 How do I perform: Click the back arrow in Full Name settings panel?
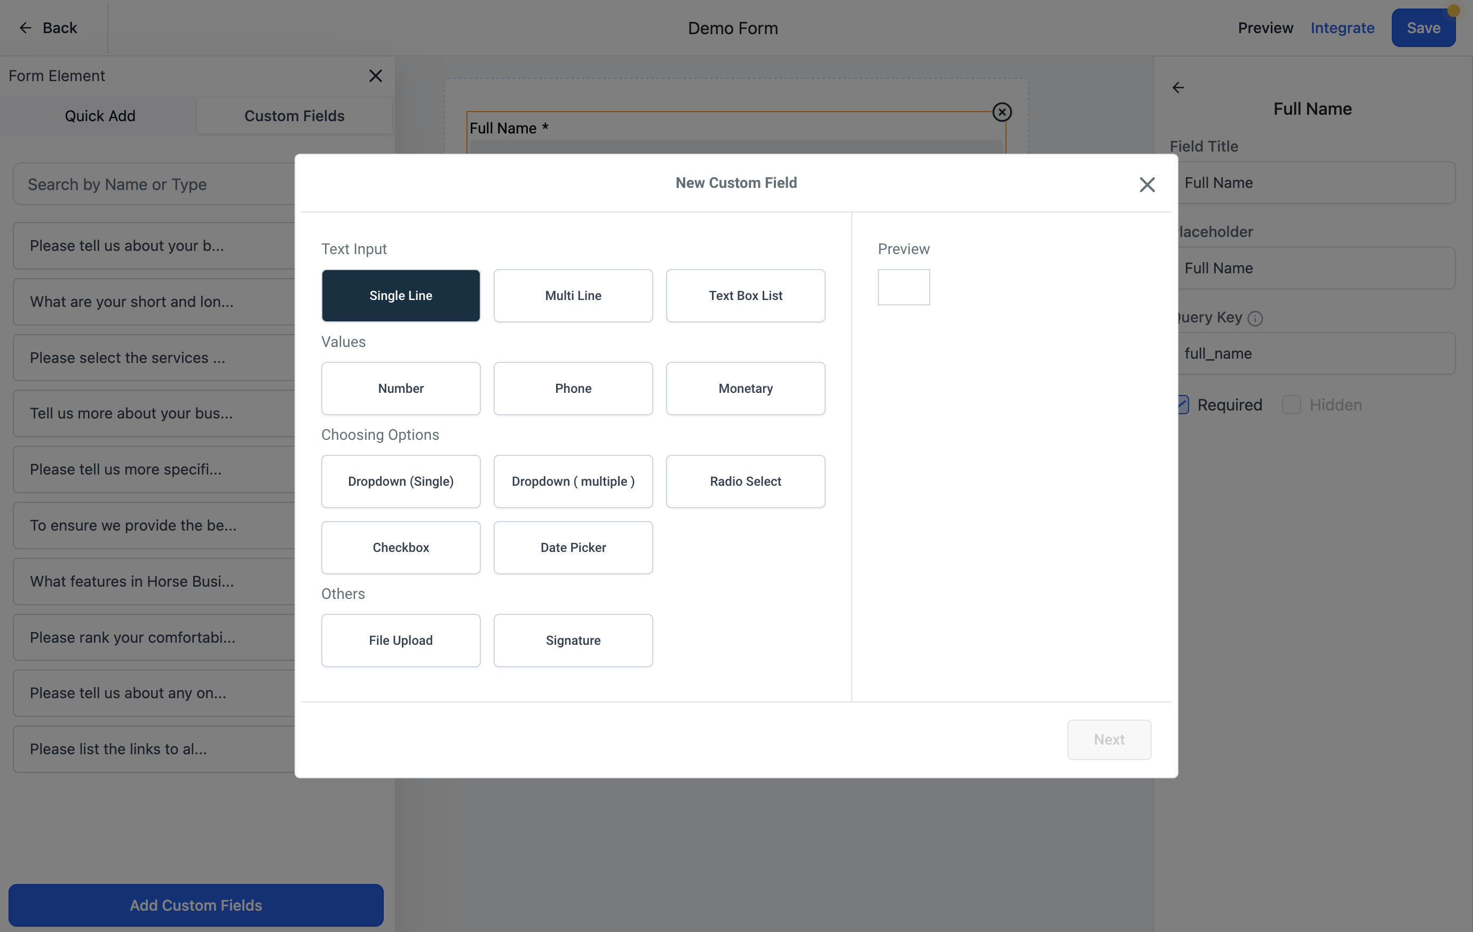click(x=1178, y=88)
